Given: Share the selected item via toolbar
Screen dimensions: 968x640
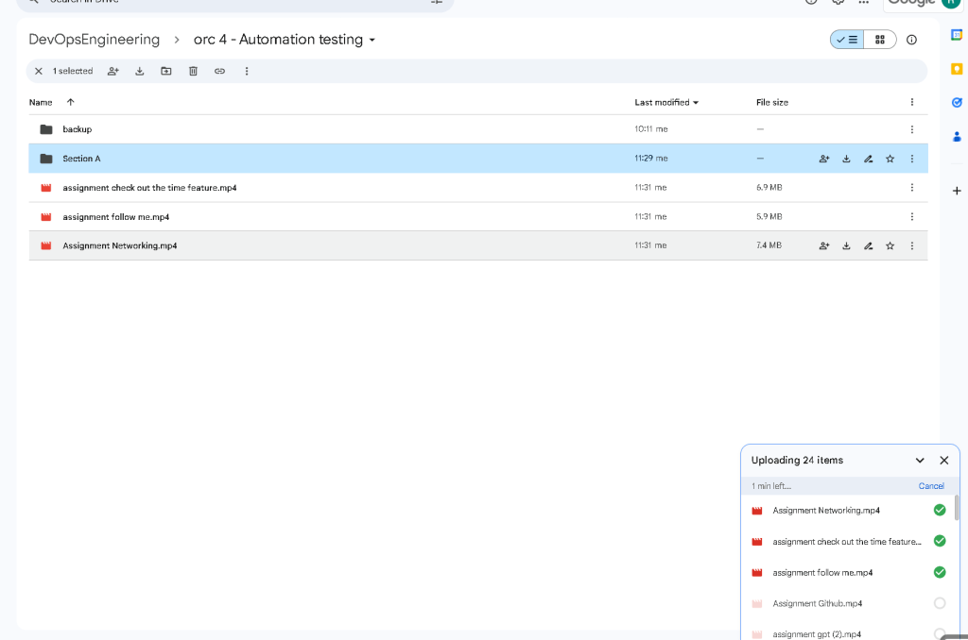Looking at the screenshot, I should coord(113,72).
